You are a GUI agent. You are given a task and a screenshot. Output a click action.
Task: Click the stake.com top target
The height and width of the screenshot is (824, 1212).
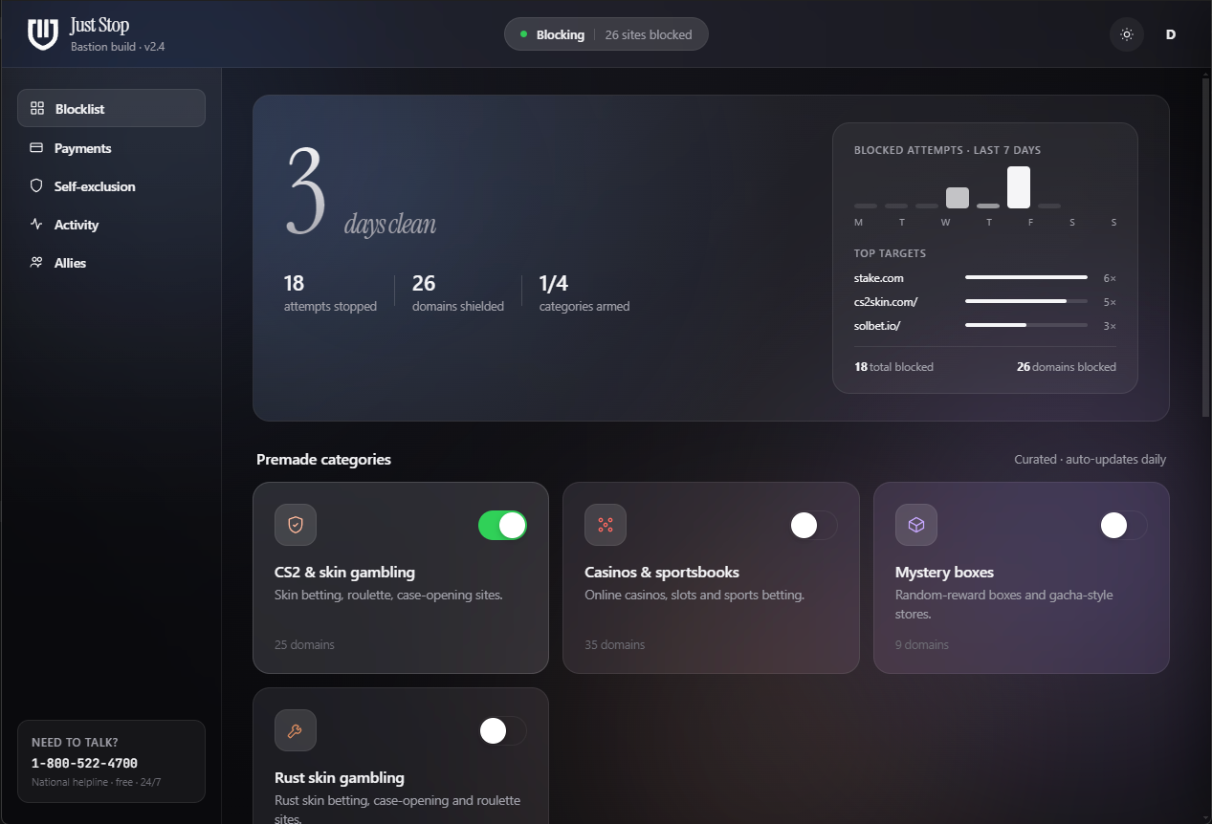tap(879, 278)
